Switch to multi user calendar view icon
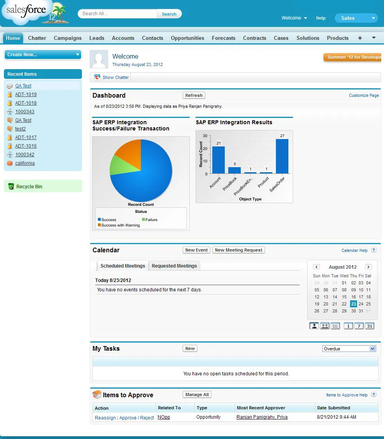384x439 pixels. 324,326
